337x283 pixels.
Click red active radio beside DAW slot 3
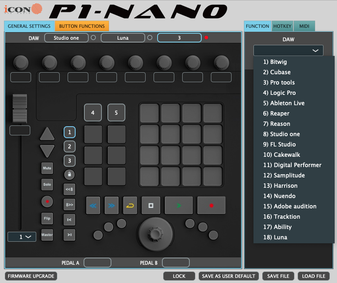[206, 38]
